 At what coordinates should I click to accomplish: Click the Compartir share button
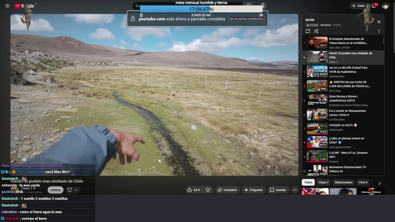[227, 190]
